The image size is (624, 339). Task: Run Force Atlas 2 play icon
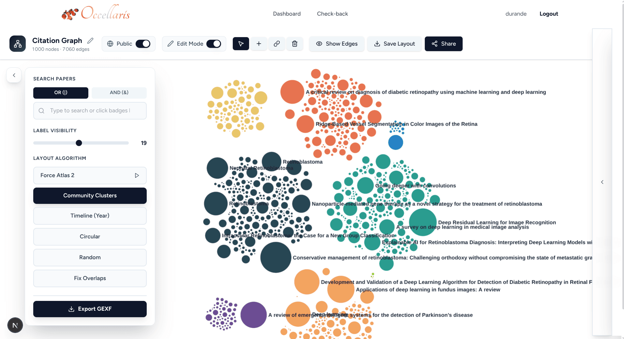click(137, 176)
